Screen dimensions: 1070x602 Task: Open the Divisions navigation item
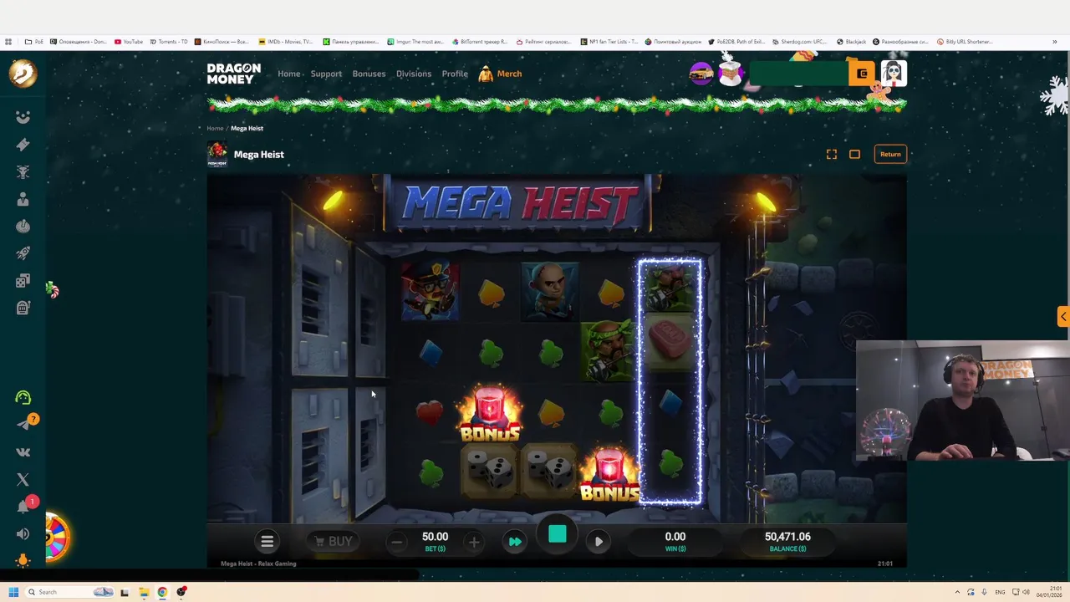pyautogui.click(x=414, y=74)
